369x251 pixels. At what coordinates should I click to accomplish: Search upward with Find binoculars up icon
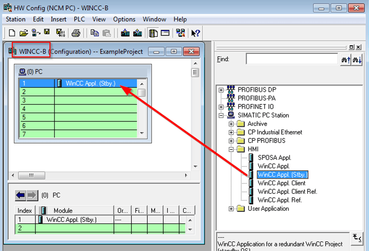tap(345, 60)
